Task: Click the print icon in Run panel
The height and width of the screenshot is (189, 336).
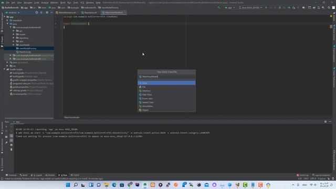Action: pos(11,145)
